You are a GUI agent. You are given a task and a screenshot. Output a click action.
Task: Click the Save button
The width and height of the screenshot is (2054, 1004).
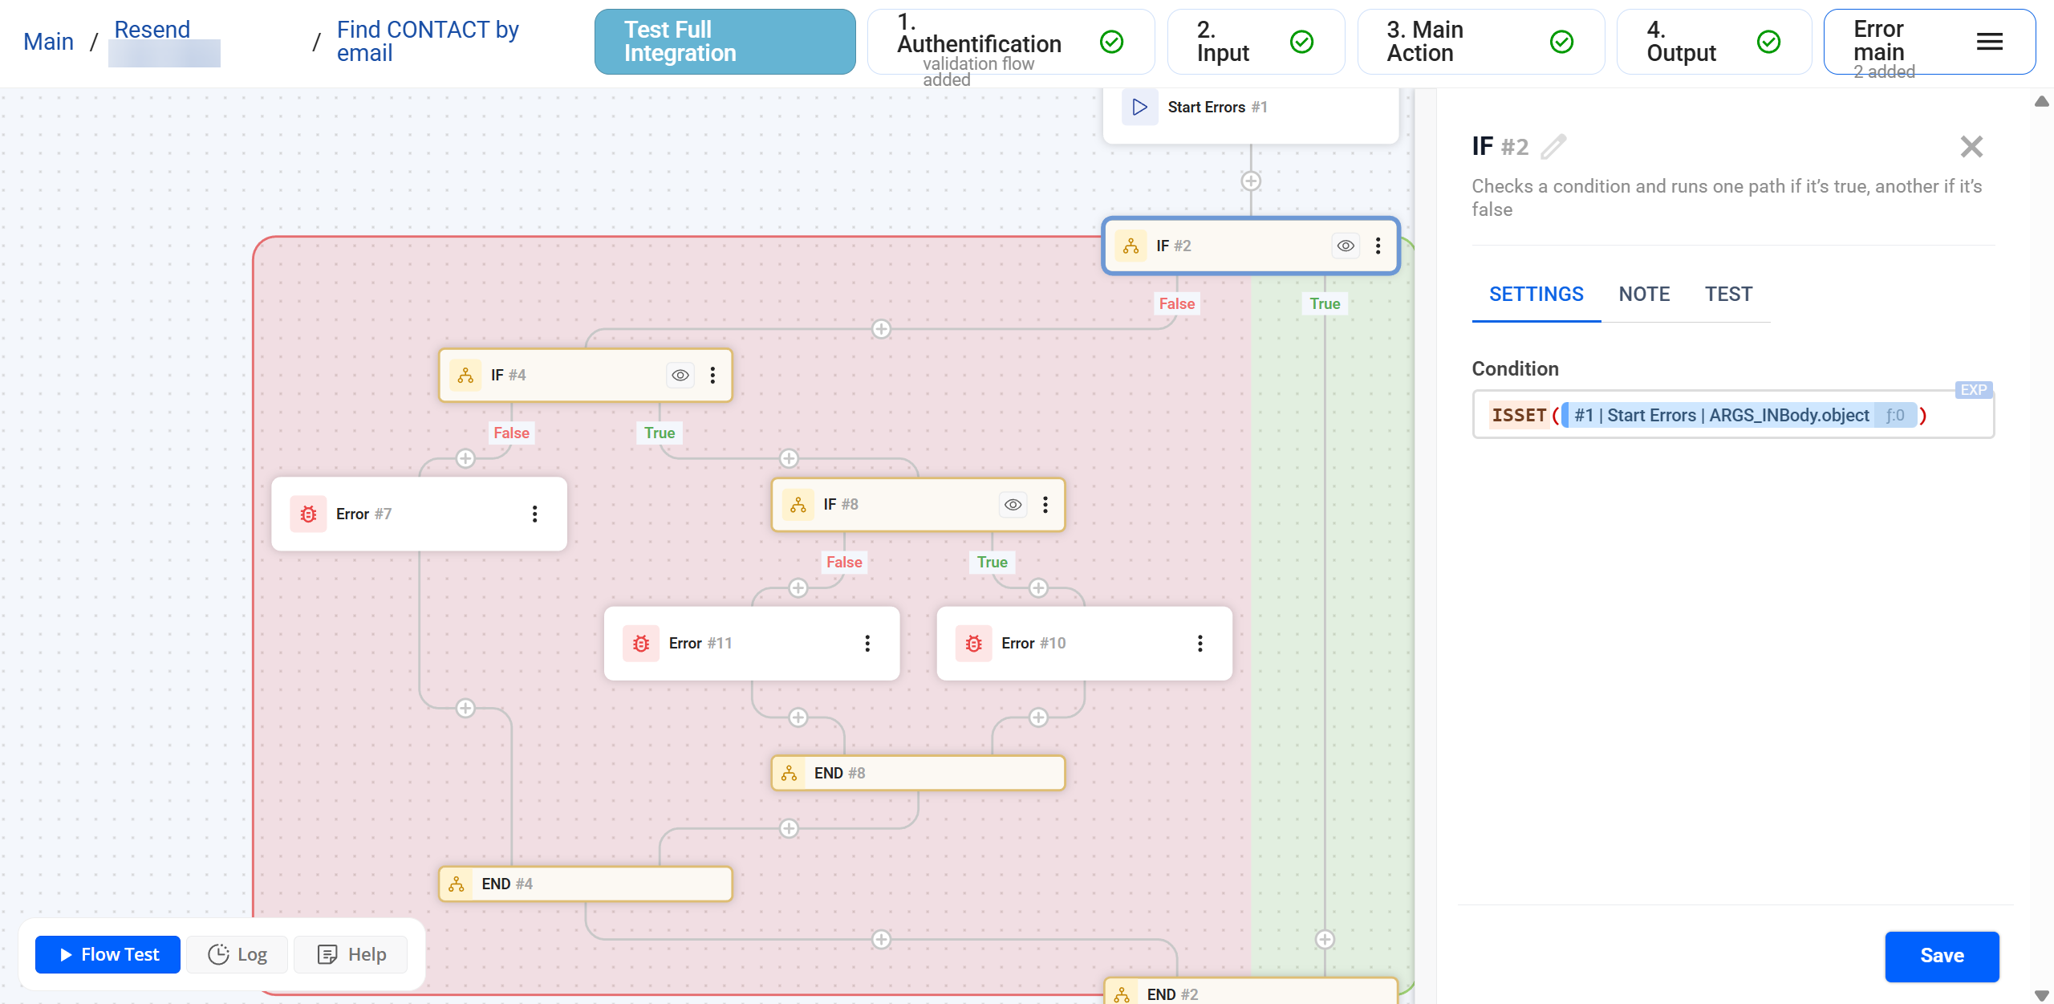1942,956
